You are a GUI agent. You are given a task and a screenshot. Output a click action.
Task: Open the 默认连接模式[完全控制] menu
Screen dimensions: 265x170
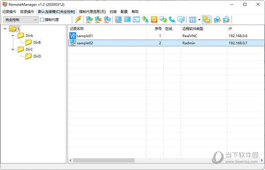click(x=57, y=11)
